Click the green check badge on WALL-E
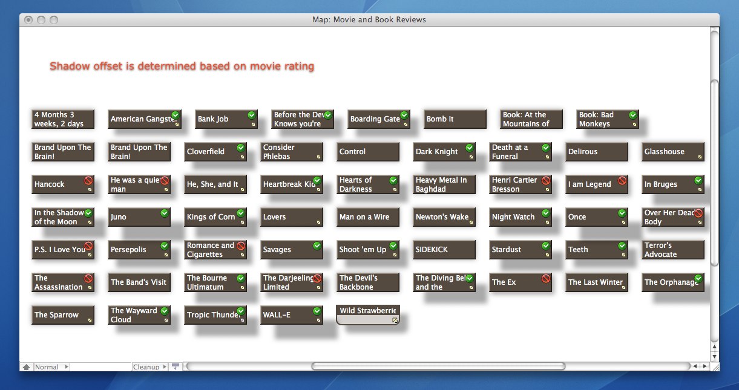The width and height of the screenshot is (739, 390). point(317,311)
